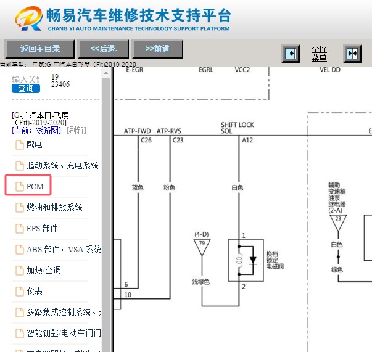Click the document icon beside ABS 部件
372x352 pixels.
tap(20, 250)
